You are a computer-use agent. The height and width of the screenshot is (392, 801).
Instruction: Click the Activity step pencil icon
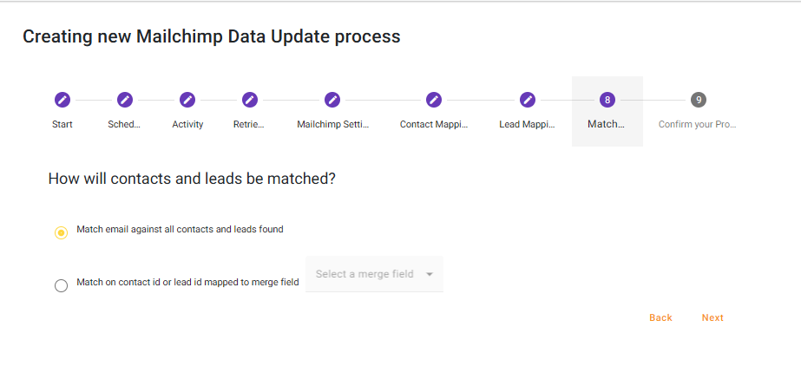187,100
